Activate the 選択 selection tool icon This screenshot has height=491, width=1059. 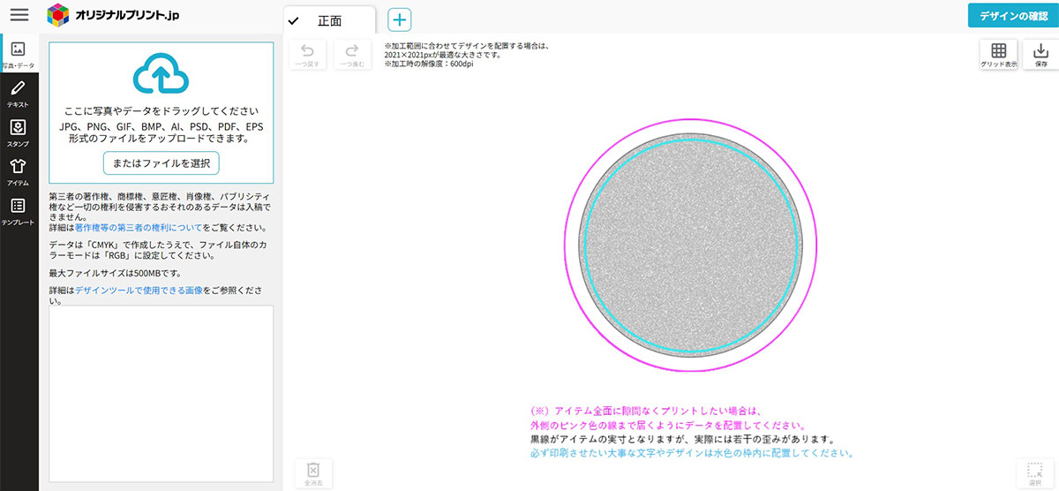pyautogui.click(x=1035, y=474)
